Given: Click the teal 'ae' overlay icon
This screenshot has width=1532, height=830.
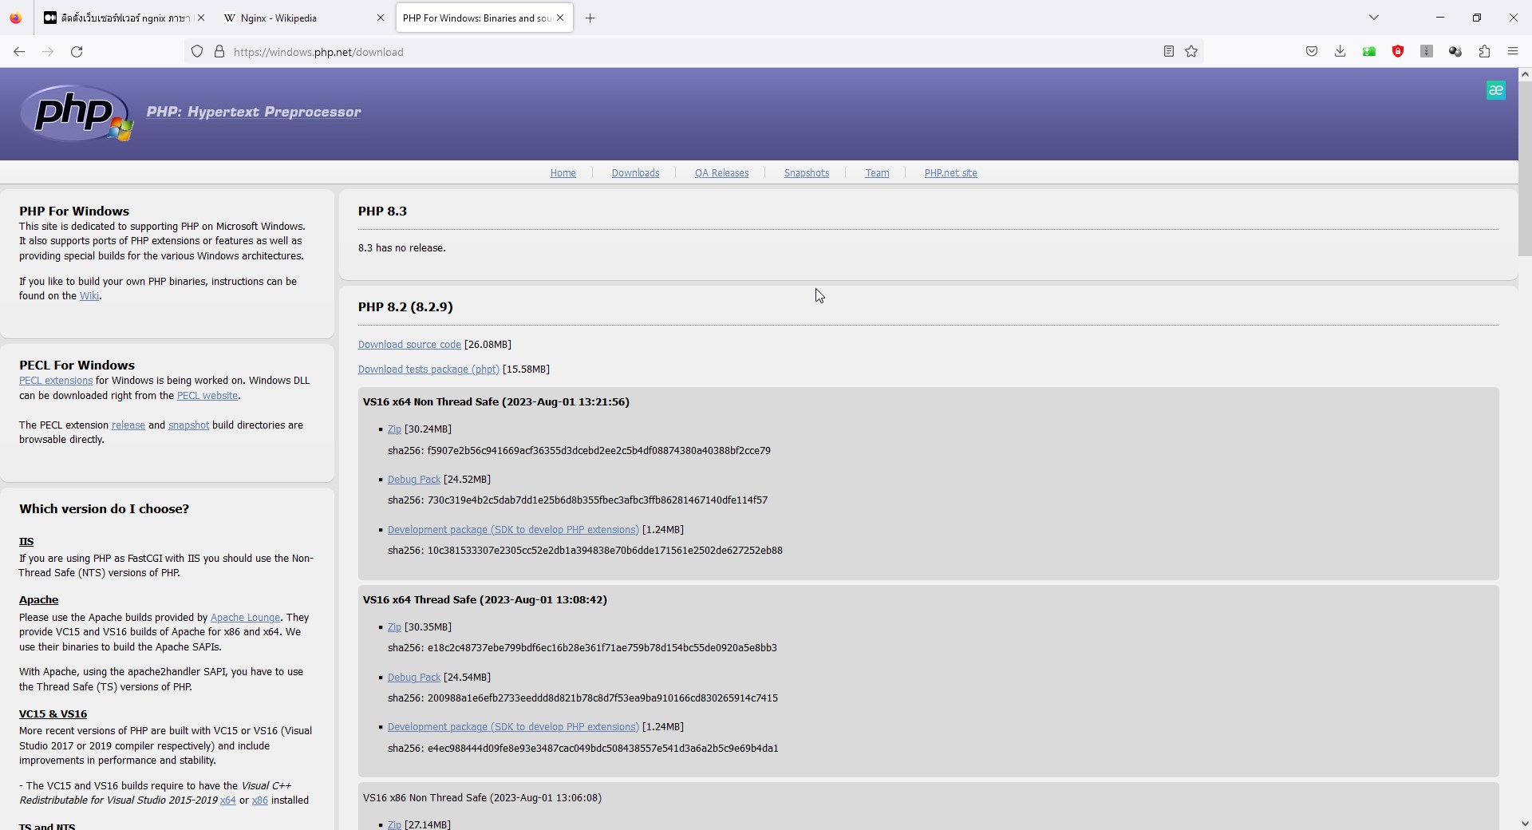Looking at the screenshot, I should (x=1496, y=90).
